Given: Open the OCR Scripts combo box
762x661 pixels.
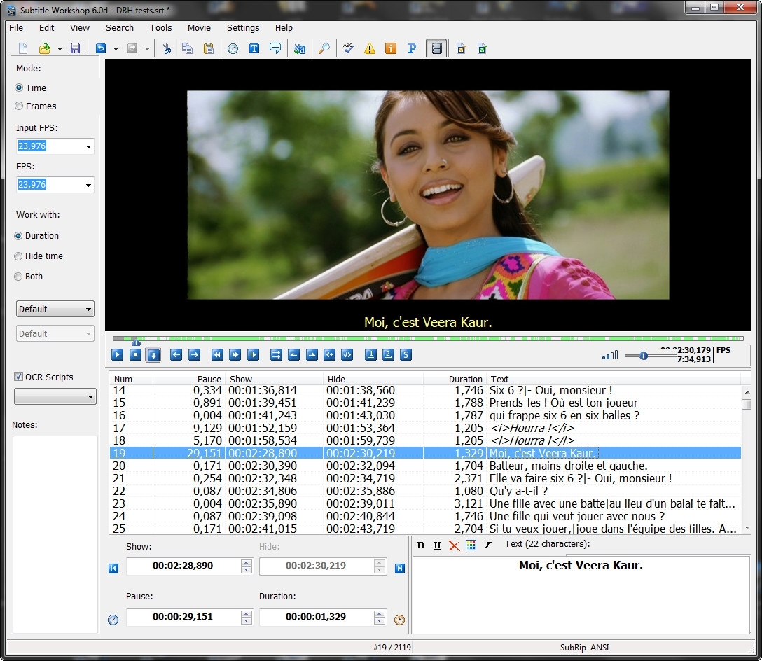Looking at the screenshot, I should tap(55, 396).
